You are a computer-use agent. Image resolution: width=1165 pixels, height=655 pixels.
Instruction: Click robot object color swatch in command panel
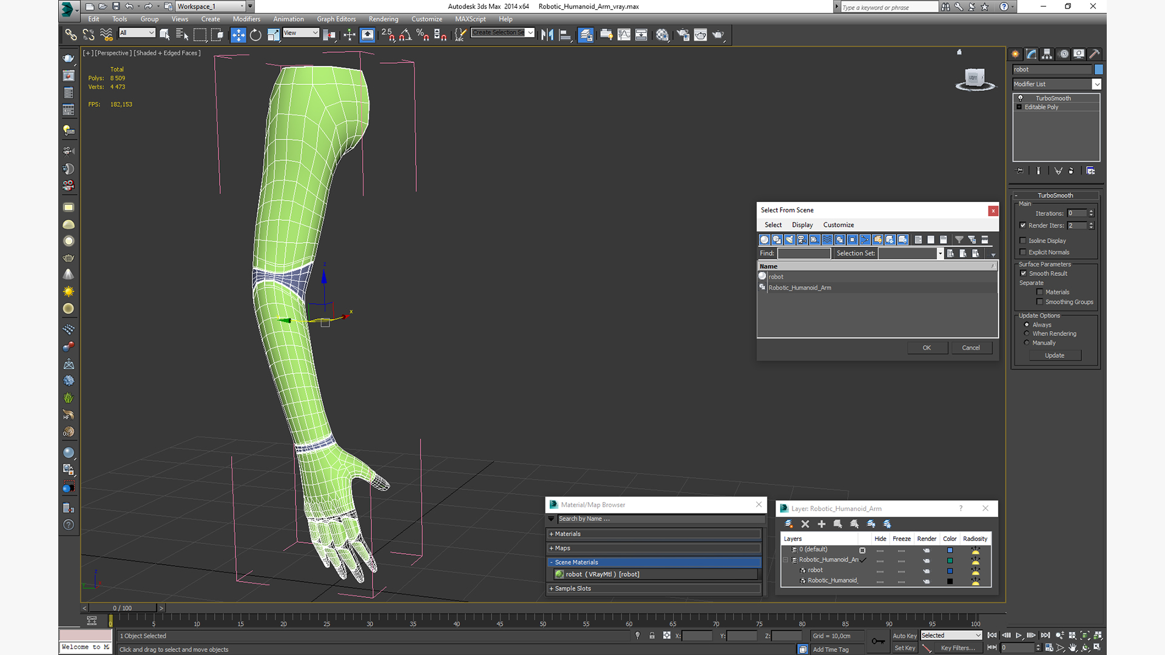click(x=1098, y=70)
